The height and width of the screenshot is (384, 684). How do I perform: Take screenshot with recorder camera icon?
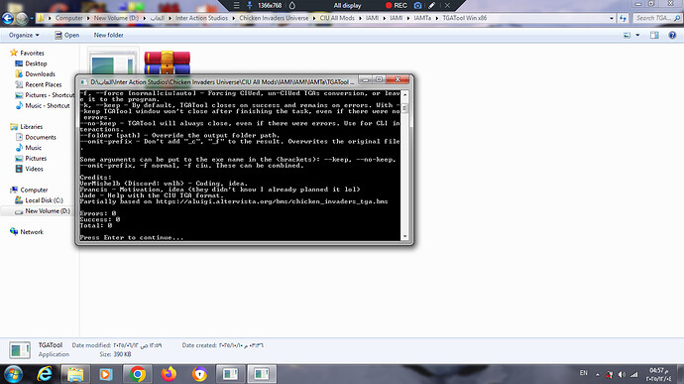[418, 6]
